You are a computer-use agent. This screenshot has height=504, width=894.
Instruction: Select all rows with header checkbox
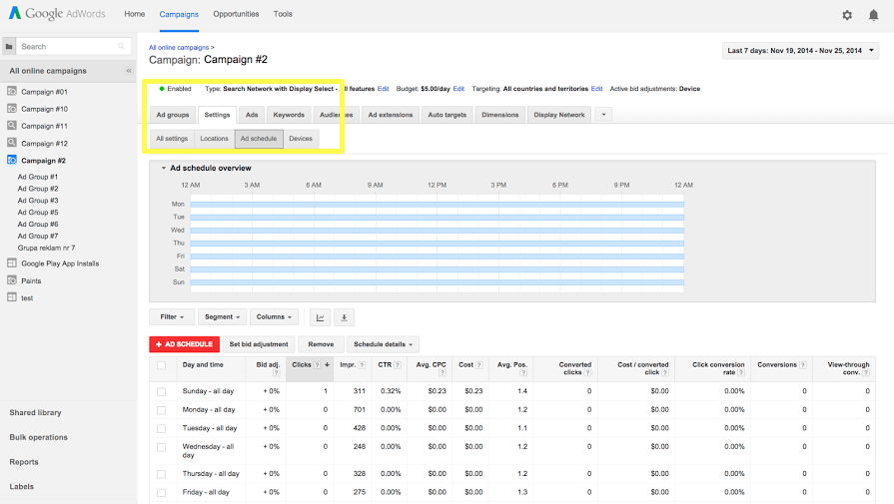[x=162, y=365]
